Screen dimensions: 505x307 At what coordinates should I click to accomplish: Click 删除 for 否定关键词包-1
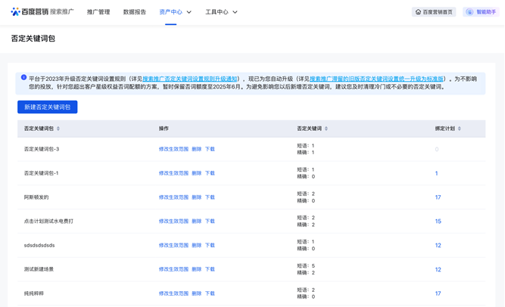pos(197,173)
